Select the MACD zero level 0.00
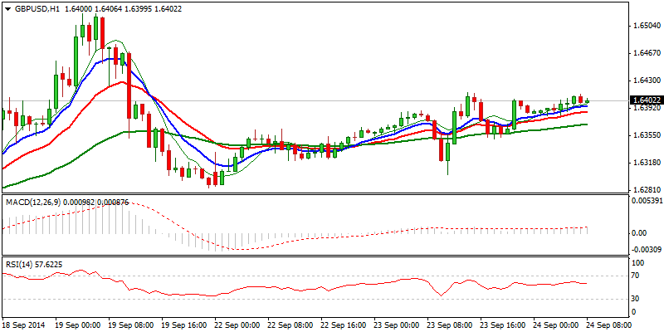The height and width of the screenshot is (332, 664). (x=639, y=233)
